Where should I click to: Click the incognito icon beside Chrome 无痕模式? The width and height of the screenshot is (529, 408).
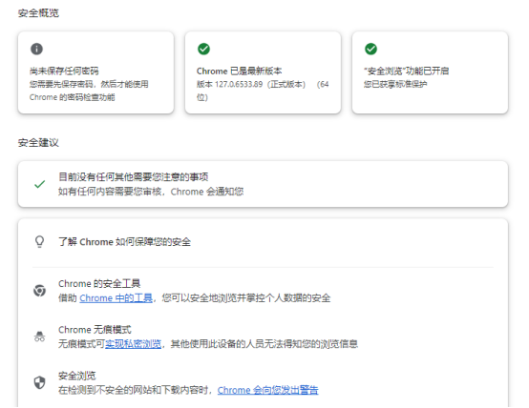40,337
